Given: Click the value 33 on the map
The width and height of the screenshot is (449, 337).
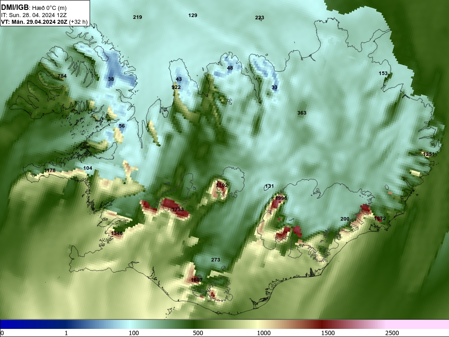Looking at the screenshot, I should point(274,88).
